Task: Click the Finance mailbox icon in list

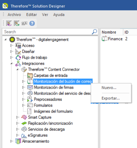Action: pyautogui.click(x=104, y=39)
